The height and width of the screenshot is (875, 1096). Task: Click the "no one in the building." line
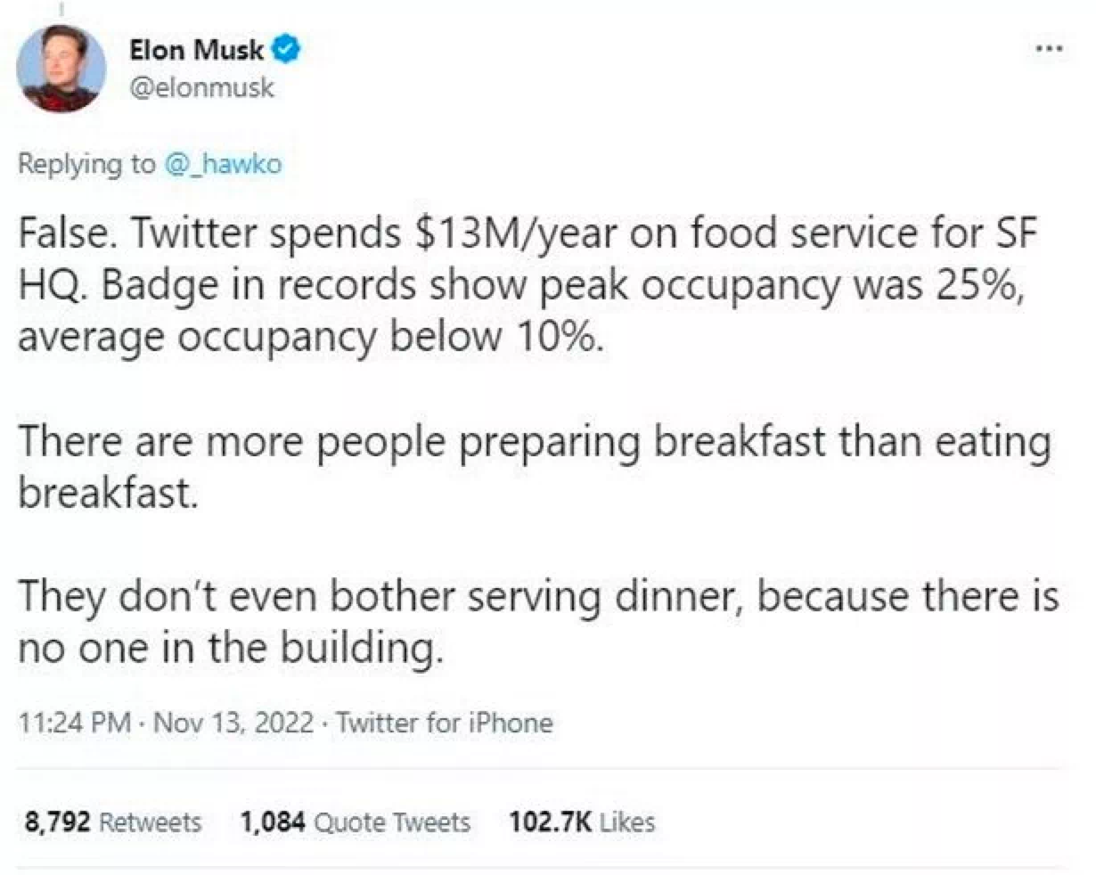[x=231, y=647]
